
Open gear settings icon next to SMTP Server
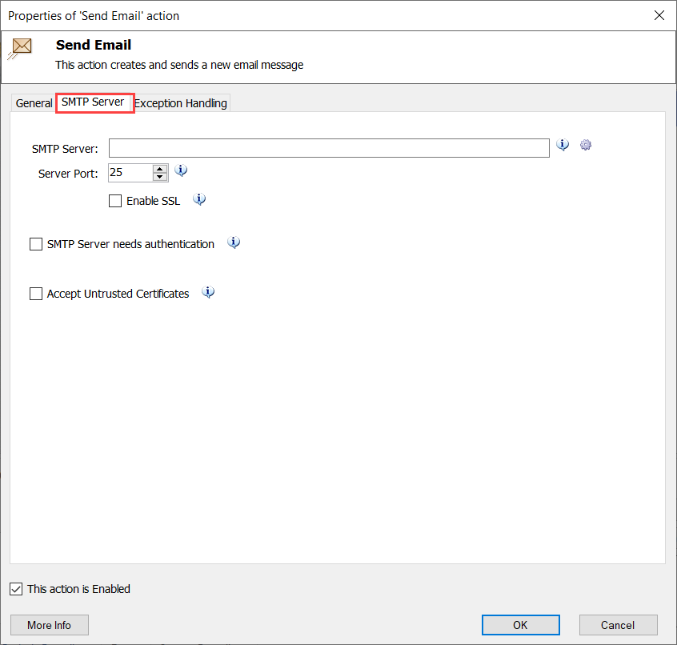point(586,145)
